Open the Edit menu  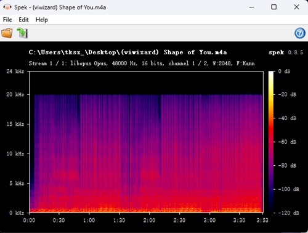23,20
